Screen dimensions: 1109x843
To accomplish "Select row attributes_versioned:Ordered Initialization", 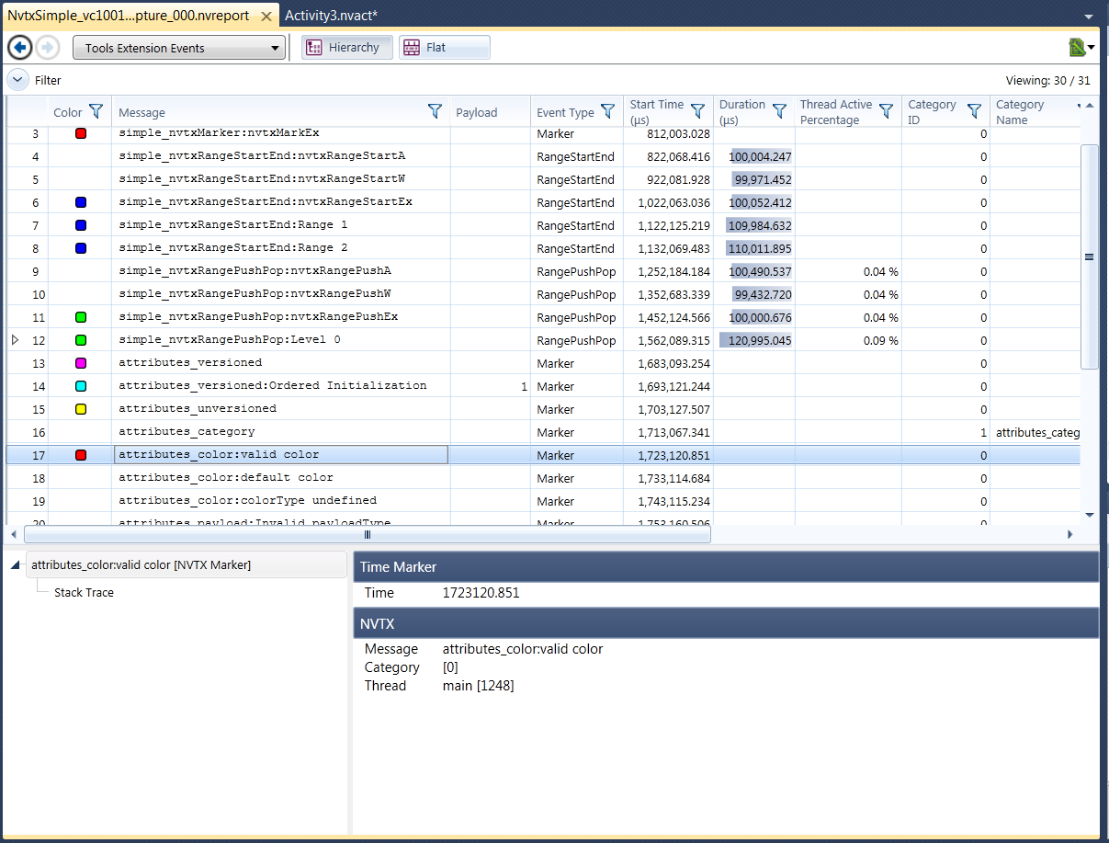I will coord(543,386).
